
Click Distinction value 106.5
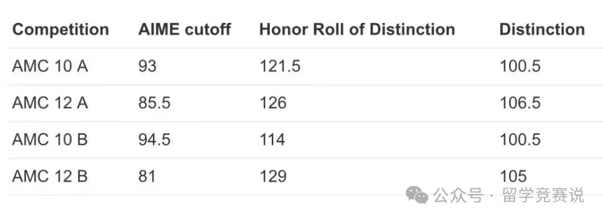point(520,103)
